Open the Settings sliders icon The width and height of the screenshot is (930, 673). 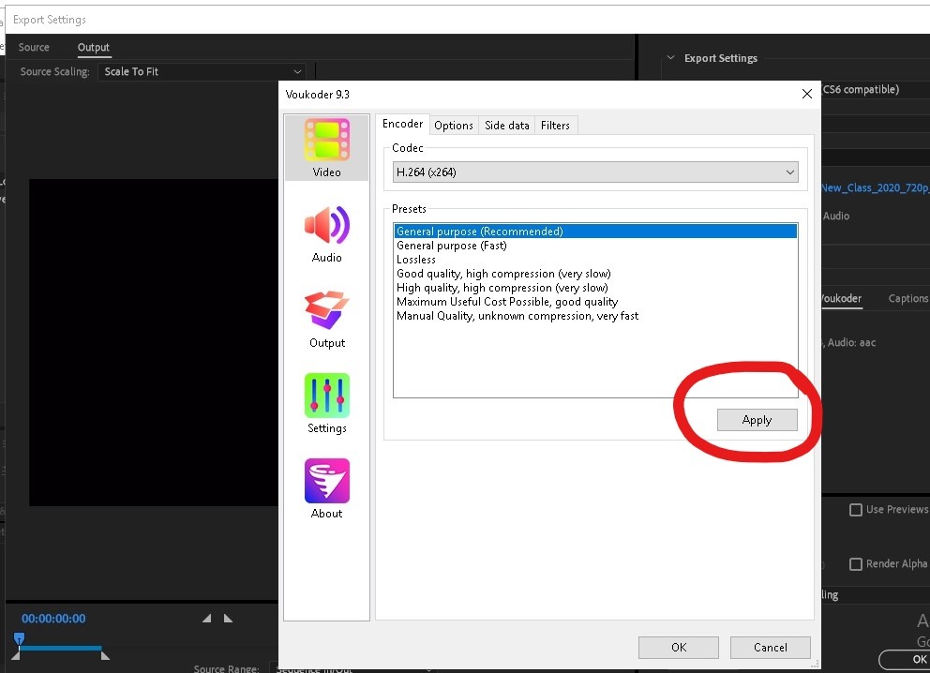coord(326,396)
